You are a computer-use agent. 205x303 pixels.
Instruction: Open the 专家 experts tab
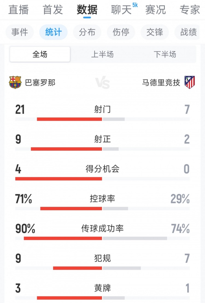coord(190,10)
